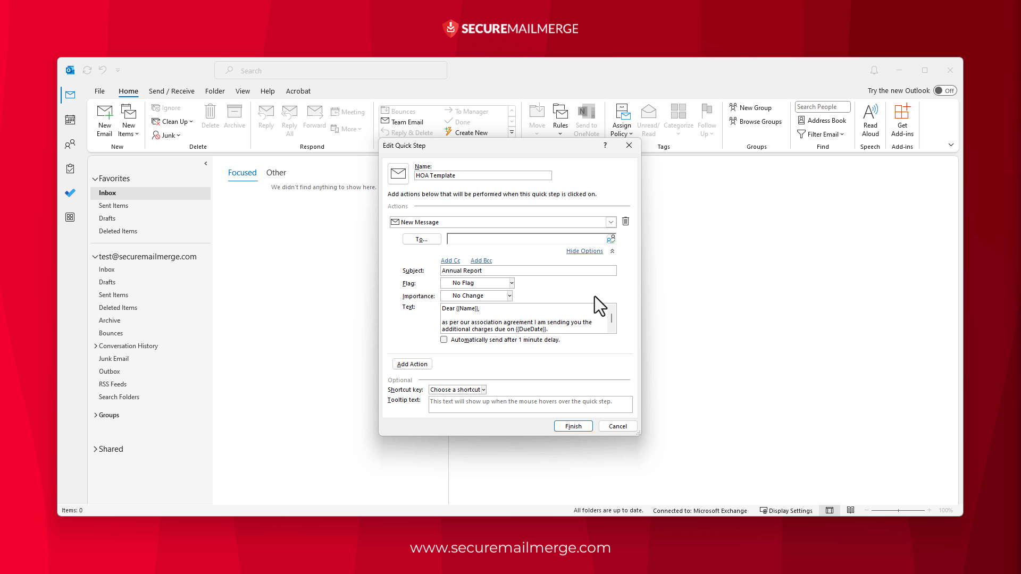Click the Finish button

[573, 426]
